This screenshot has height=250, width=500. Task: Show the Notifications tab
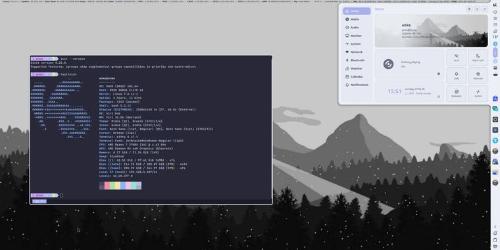click(357, 85)
